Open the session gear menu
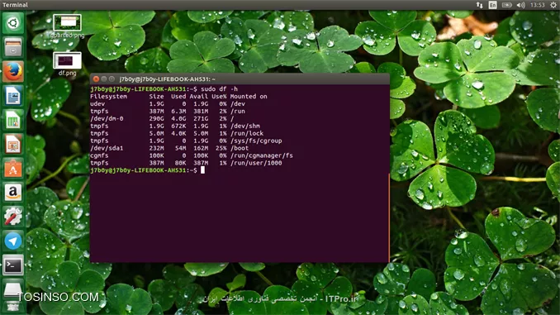 pyautogui.click(x=553, y=5)
